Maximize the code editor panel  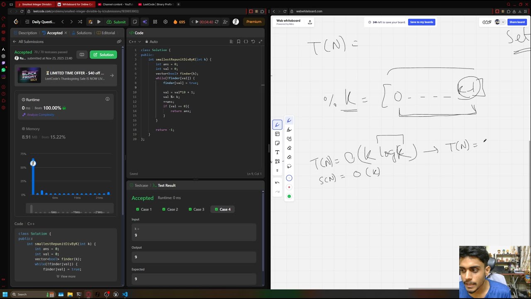tap(260, 42)
